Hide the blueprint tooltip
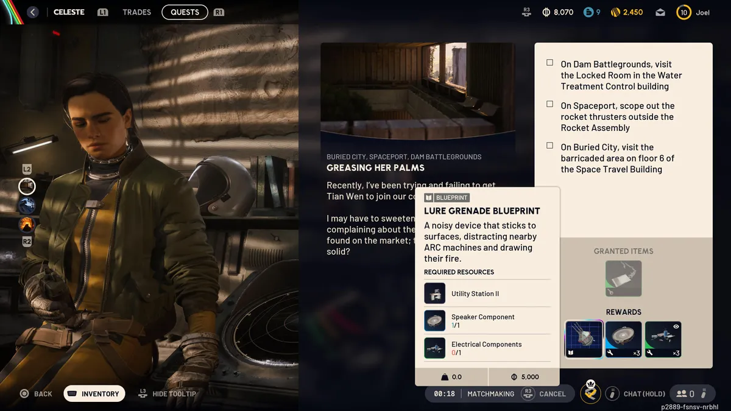Image resolution: width=731 pixels, height=411 pixels. point(168,394)
